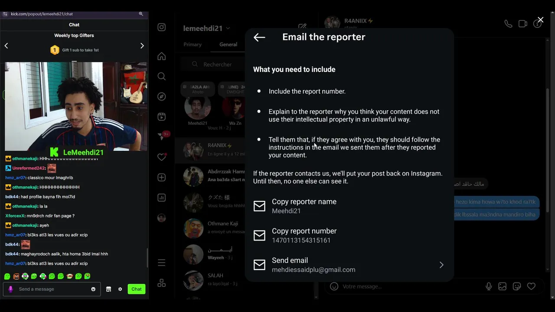Open the sticker picker icon
555x312 pixels.
click(517, 286)
